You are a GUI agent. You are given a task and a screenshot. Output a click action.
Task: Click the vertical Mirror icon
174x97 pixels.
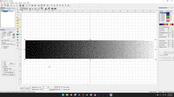pos(49,9)
